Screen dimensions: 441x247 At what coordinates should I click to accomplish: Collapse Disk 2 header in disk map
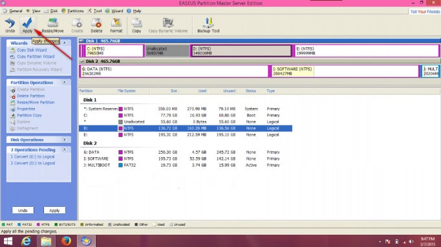82,61
